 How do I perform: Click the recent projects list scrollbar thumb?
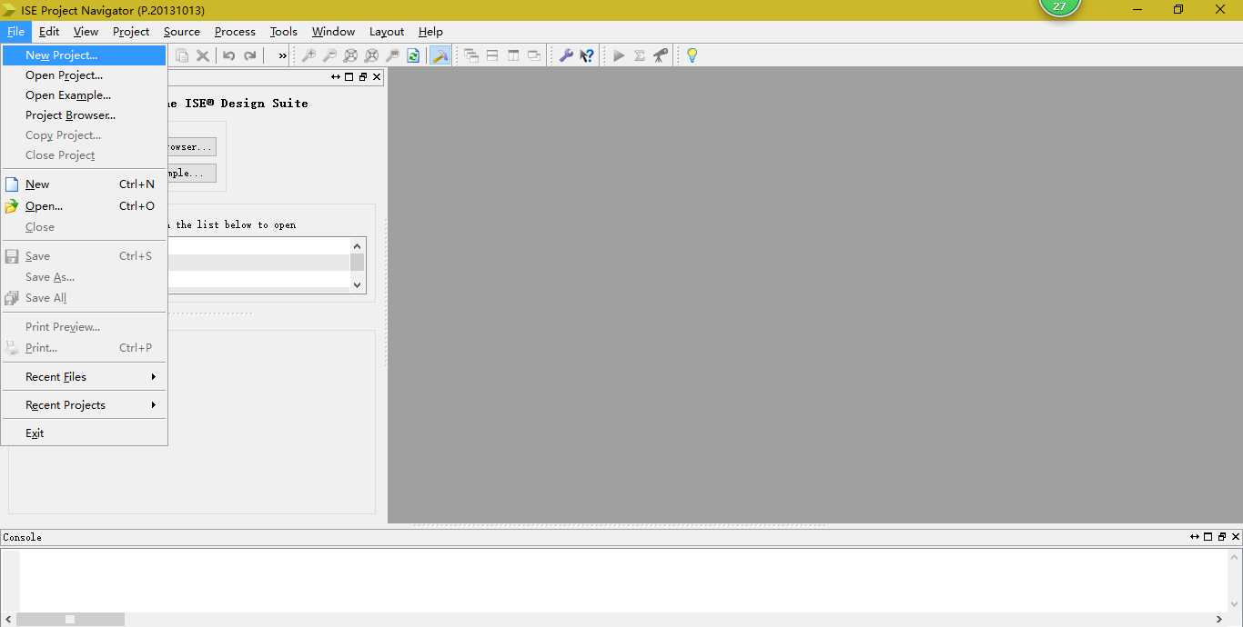coord(357,263)
